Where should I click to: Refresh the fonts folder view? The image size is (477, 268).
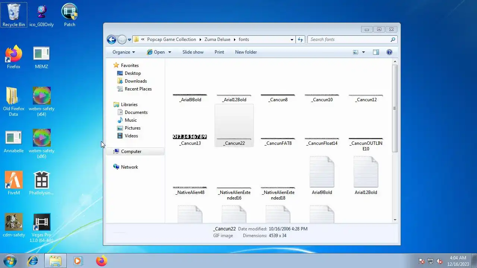(x=300, y=39)
